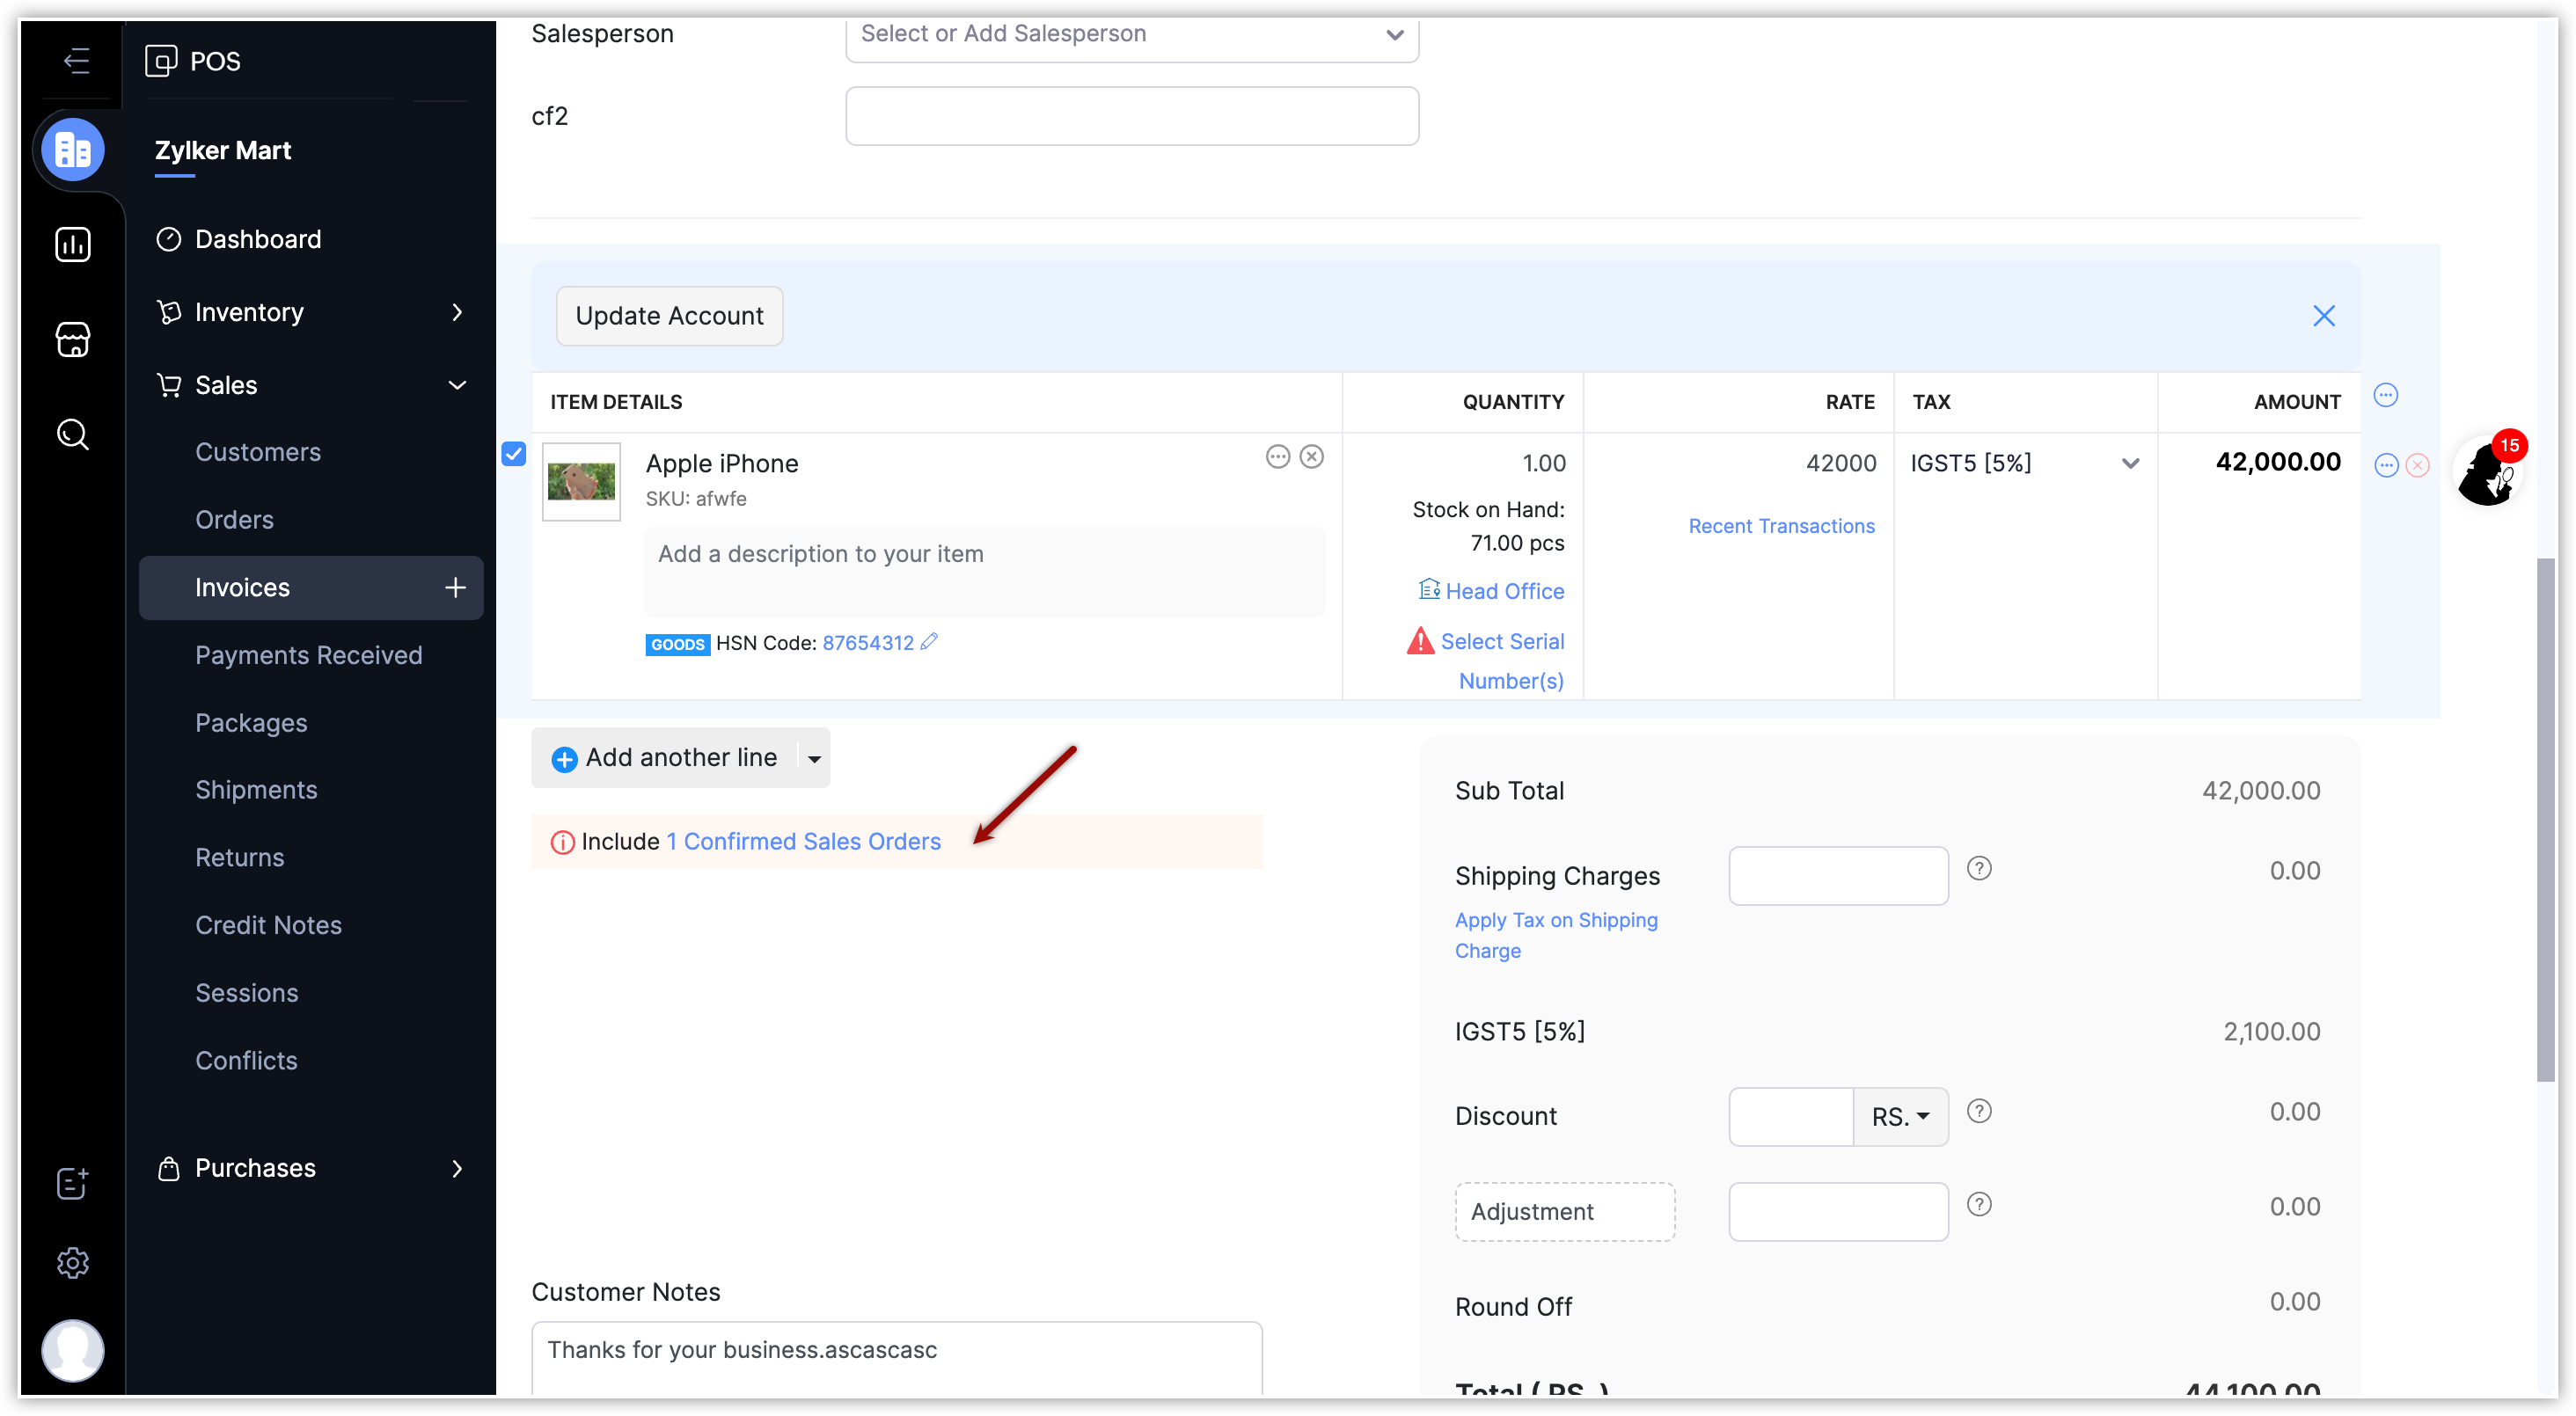Open Payments Received in sidebar
2576x1416 pixels.
308,655
